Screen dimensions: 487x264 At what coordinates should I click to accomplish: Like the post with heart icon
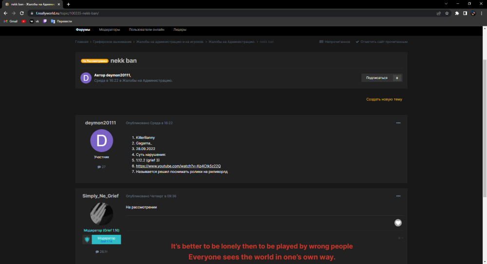[x=398, y=223]
